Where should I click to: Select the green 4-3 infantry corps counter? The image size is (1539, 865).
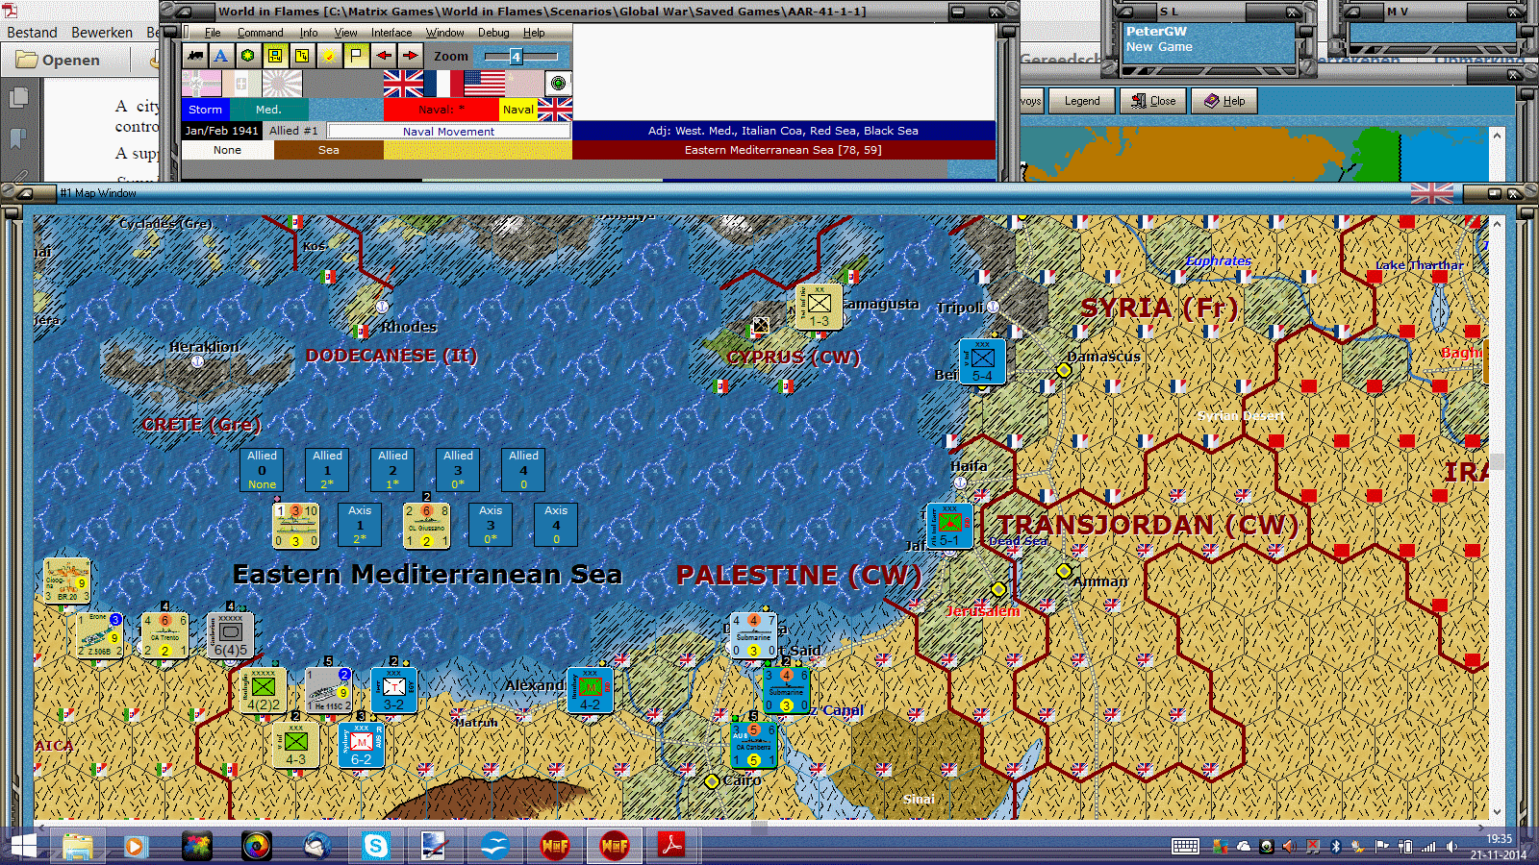pyautogui.click(x=295, y=745)
